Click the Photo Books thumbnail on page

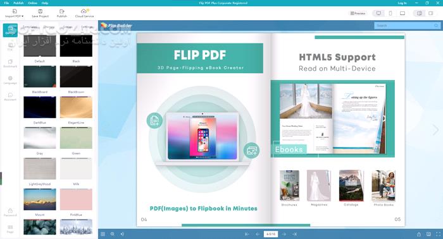tap(384, 185)
